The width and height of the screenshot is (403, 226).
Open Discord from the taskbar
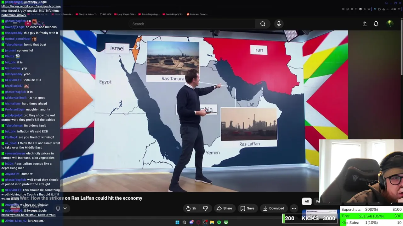191,222
